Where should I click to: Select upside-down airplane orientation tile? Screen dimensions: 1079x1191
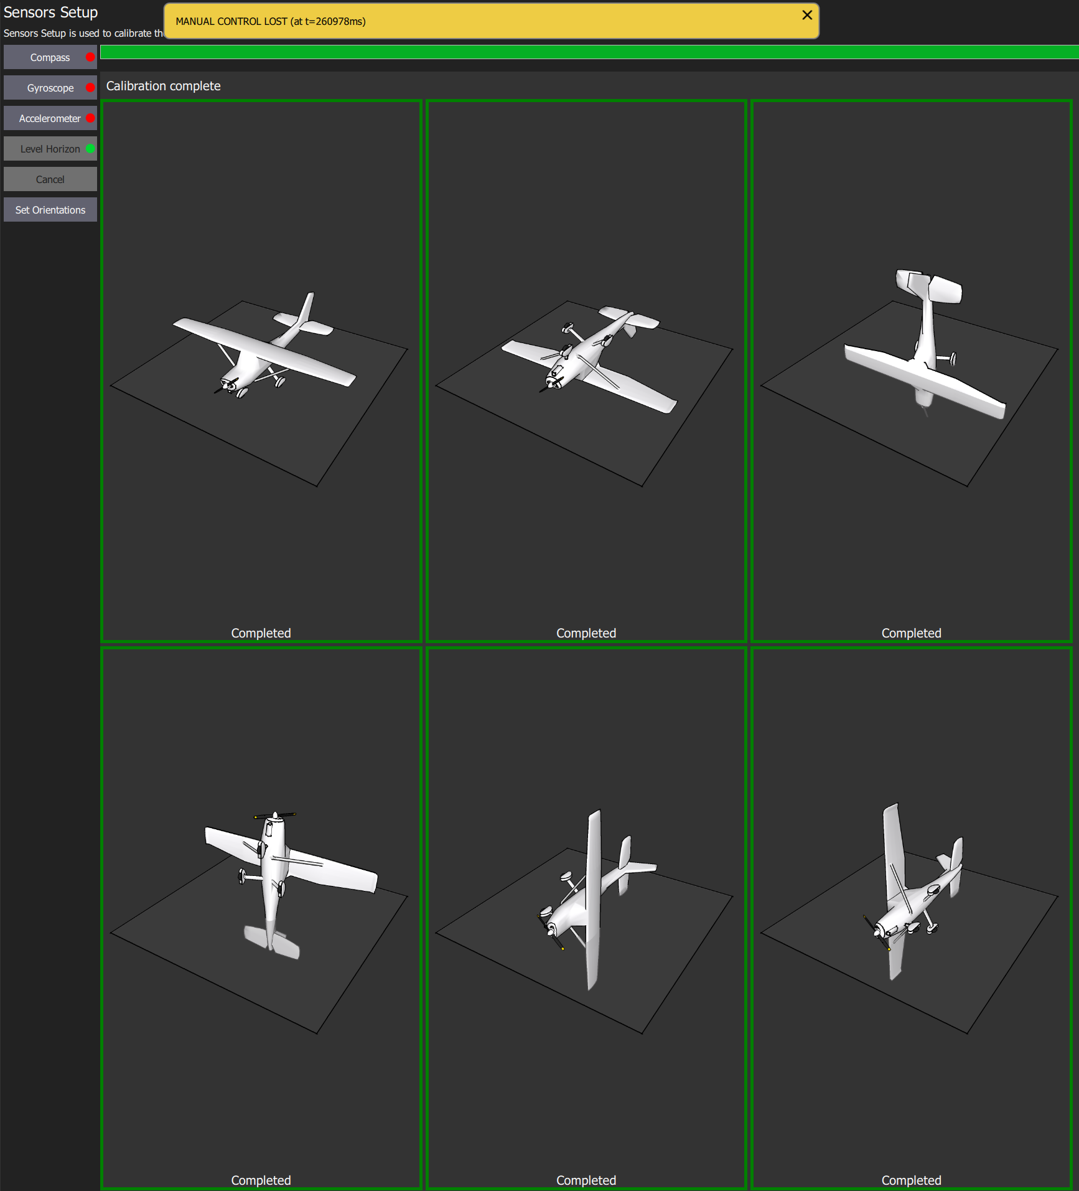(x=586, y=371)
